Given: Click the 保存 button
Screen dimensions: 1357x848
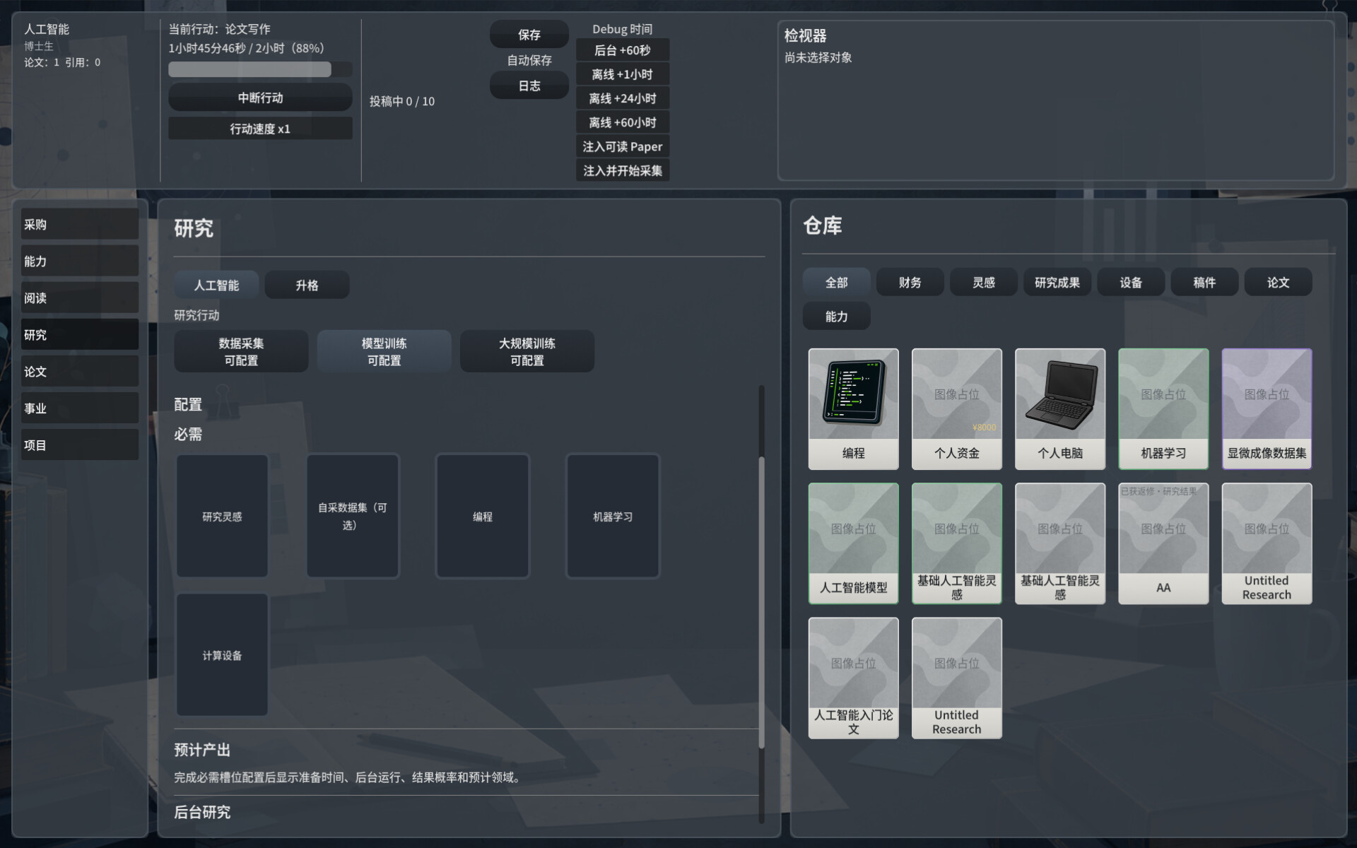Looking at the screenshot, I should pos(529,34).
